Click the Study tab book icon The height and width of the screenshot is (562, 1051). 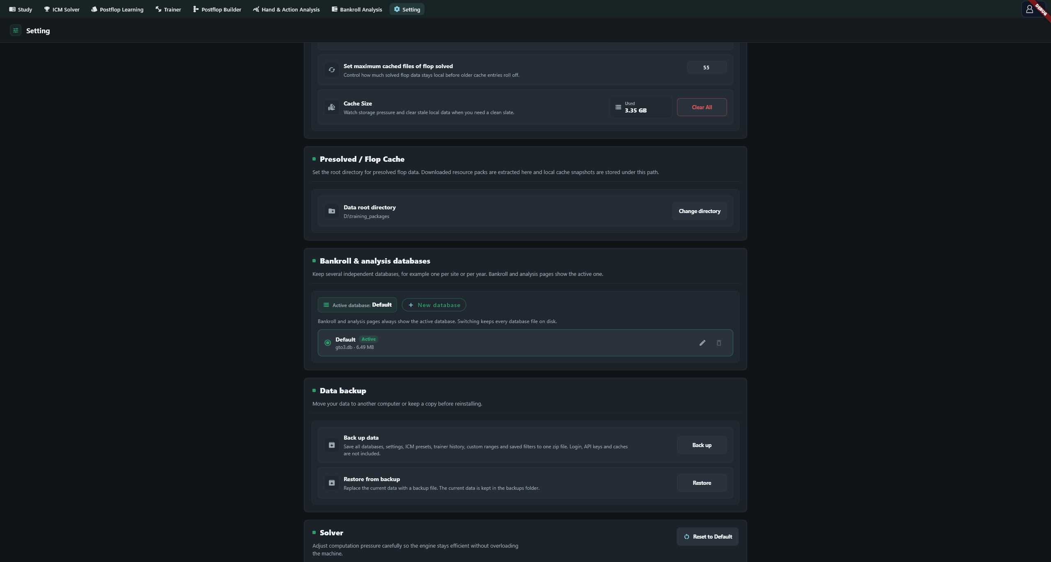pos(12,9)
